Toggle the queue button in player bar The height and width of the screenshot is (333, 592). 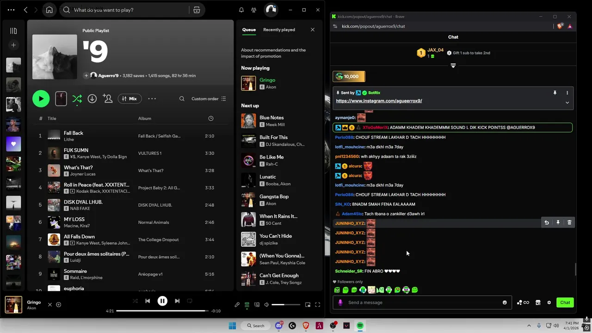pyautogui.click(x=247, y=305)
